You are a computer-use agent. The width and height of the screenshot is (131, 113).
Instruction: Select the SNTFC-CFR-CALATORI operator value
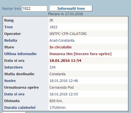click(68, 34)
